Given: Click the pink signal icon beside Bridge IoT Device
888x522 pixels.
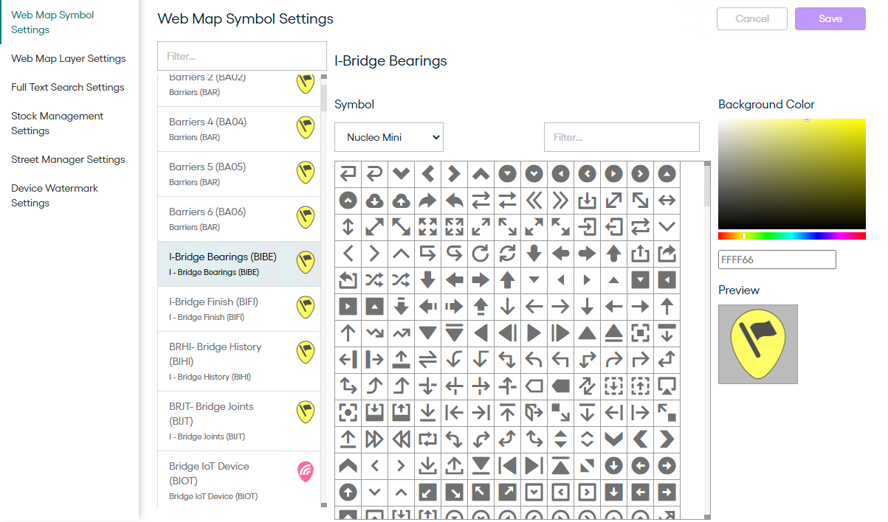Looking at the screenshot, I should (305, 470).
